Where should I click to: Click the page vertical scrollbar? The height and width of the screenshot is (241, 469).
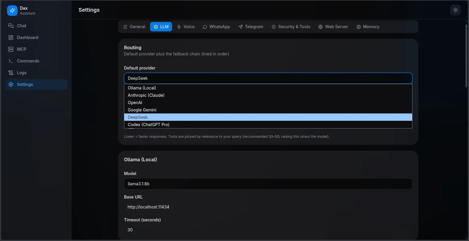(x=466, y=56)
